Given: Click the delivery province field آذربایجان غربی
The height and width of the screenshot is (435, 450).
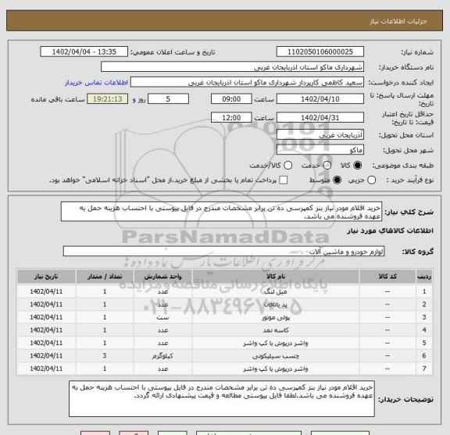Looking at the screenshot, I should [320, 134].
